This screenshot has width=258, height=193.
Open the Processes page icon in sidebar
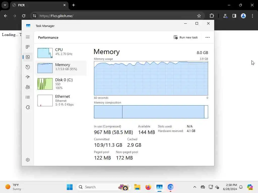pyautogui.click(x=28, y=47)
